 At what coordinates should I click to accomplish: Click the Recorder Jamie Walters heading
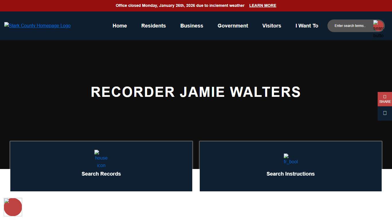click(x=196, y=92)
